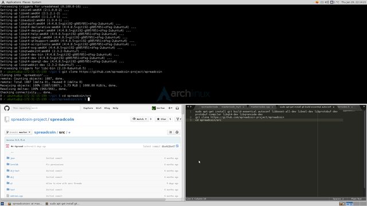Screen dimensions: 367x206
Task: Click the user avatar in the GitHub header
Action: [154, 108]
